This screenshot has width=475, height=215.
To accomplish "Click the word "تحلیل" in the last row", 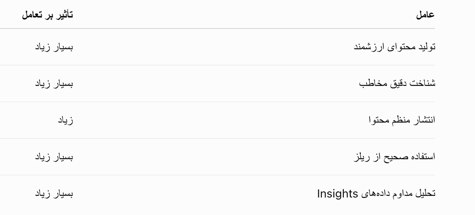I will [x=427, y=193].
